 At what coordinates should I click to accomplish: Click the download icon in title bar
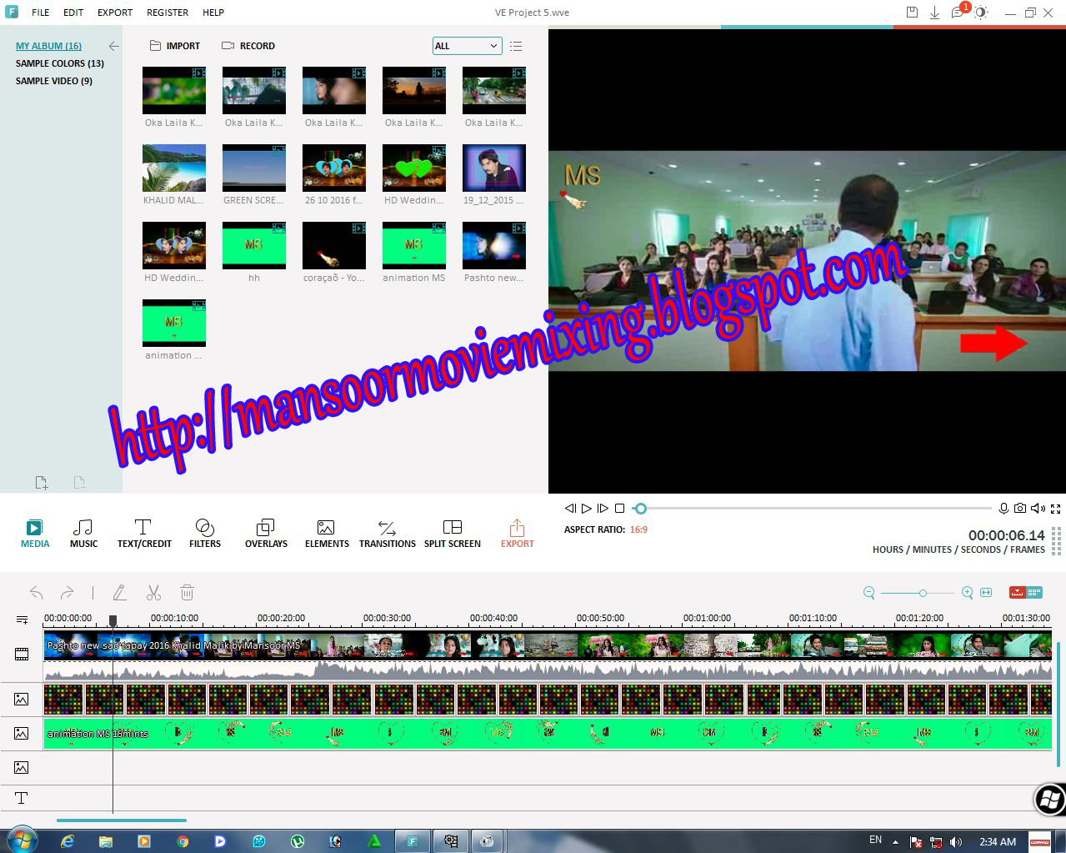pos(935,12)
